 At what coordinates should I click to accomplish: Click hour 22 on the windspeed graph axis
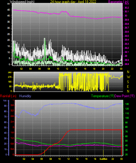click(x=112, y=69)
